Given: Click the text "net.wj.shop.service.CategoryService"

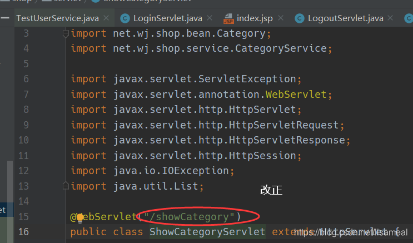Looking at the screenshot, I should [x=220, y=48].
